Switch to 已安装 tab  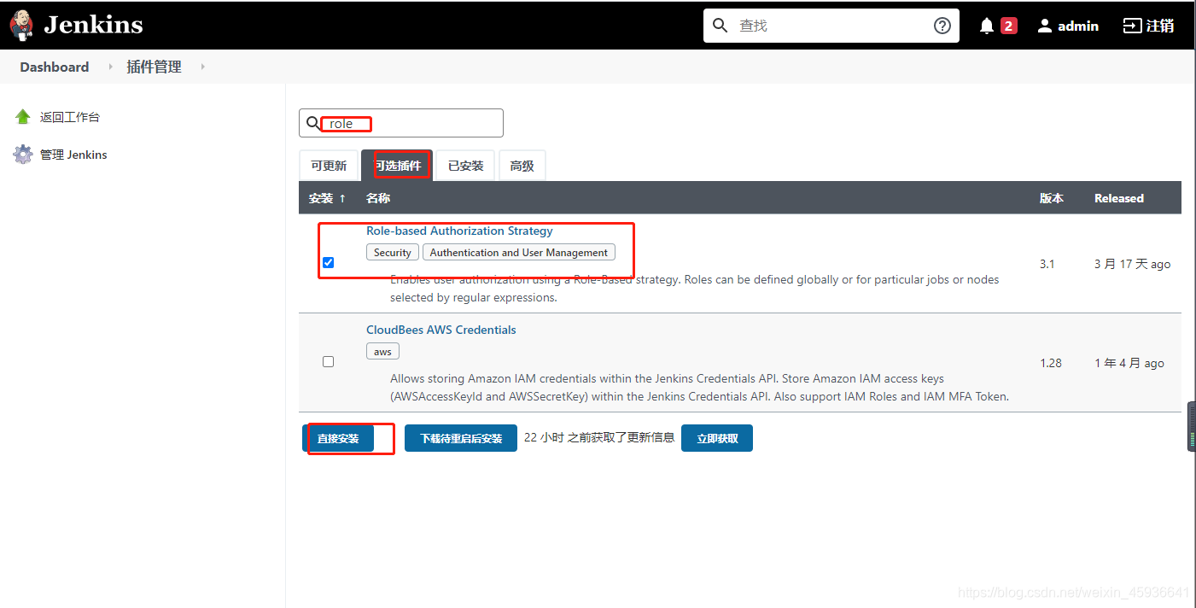click(x=466, y=166)
